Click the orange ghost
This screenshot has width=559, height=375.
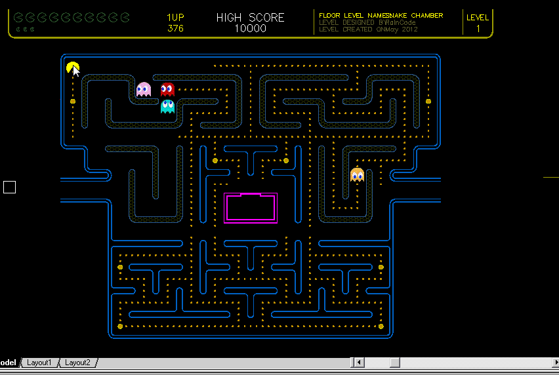(357, 174)
